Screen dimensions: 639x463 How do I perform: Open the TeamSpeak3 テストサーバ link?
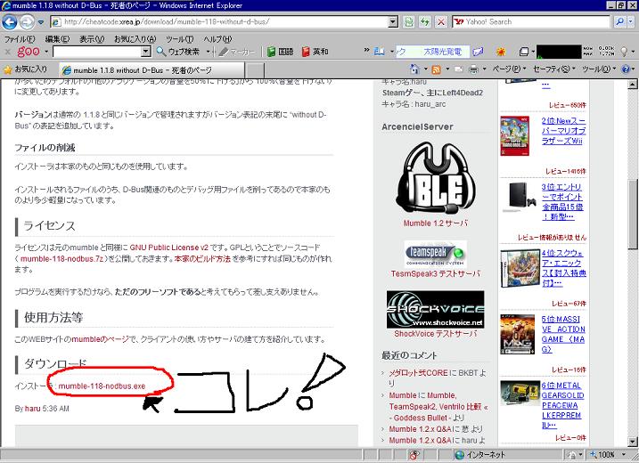[x=435, y=273]
